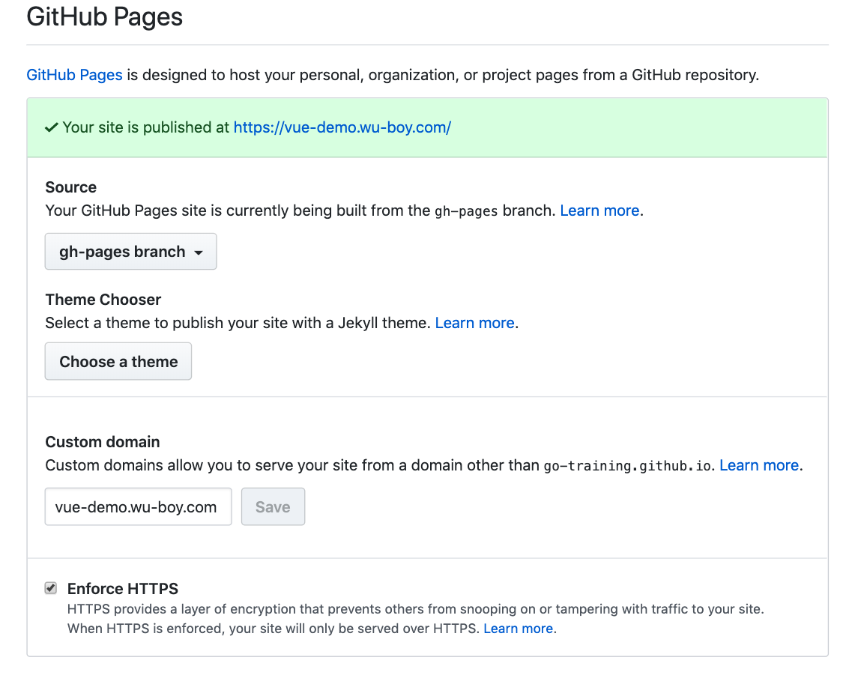Toggle the Enforce HTTPS checkbox
Image resolution: width=852 pixels, height=678 pixels.
click(50, 588)
